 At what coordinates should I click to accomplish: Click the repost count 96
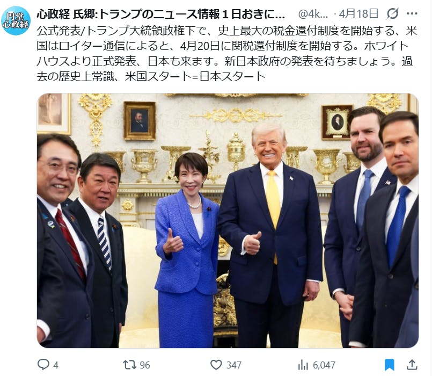(x=145, y=365)
